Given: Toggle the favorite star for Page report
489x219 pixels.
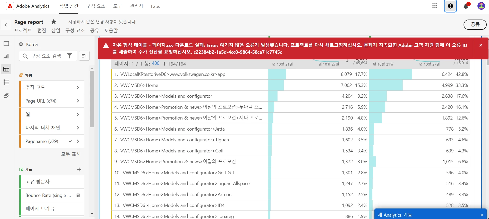Looking at the screenshot, I should coord(54,22).
